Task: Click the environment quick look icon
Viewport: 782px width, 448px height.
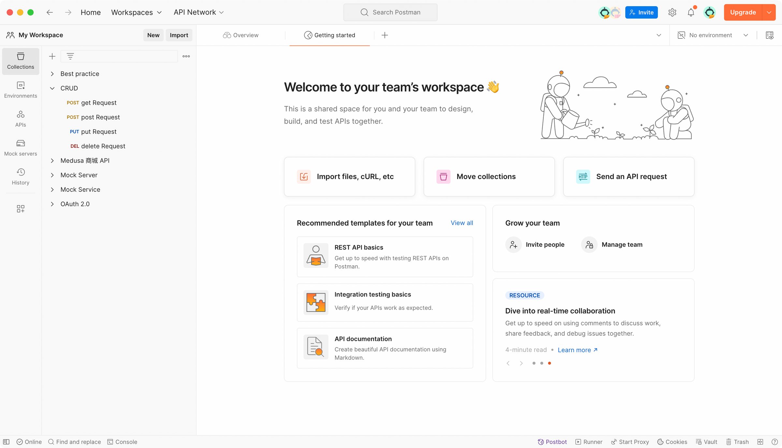Action: 770,35
